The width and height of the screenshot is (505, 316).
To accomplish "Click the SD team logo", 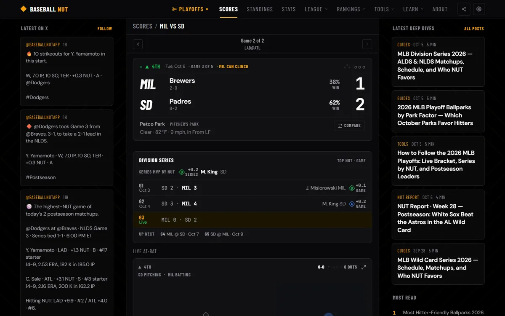I will [146, 105].
